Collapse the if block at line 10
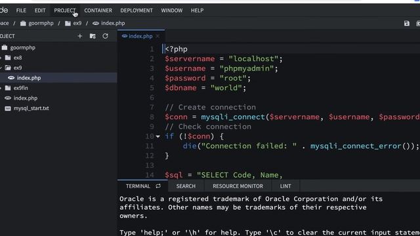The width and height of the screenshot is (420, 236). [x=158, y=136]
